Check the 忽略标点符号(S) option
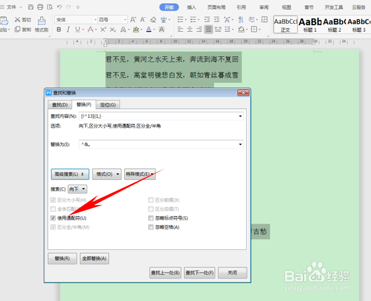This screenshot has width=371, height=301. 151,218
